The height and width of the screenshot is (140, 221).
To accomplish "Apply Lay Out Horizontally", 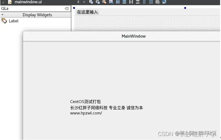I will click(x=118, y=2).
